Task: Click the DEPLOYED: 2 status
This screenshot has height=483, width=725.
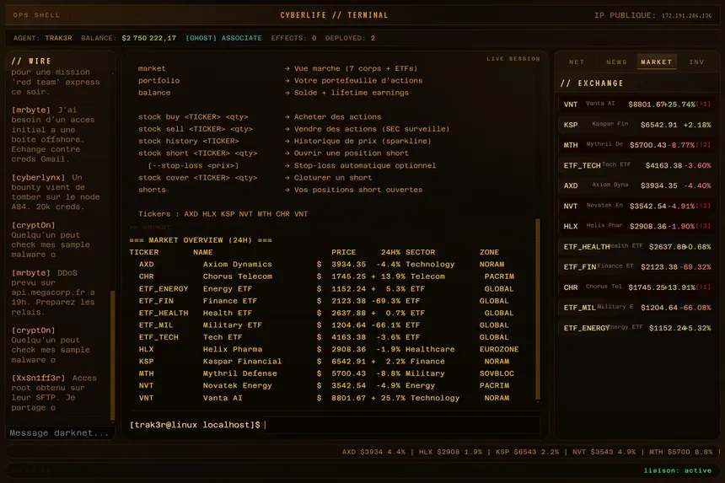Action: (350, 39)
